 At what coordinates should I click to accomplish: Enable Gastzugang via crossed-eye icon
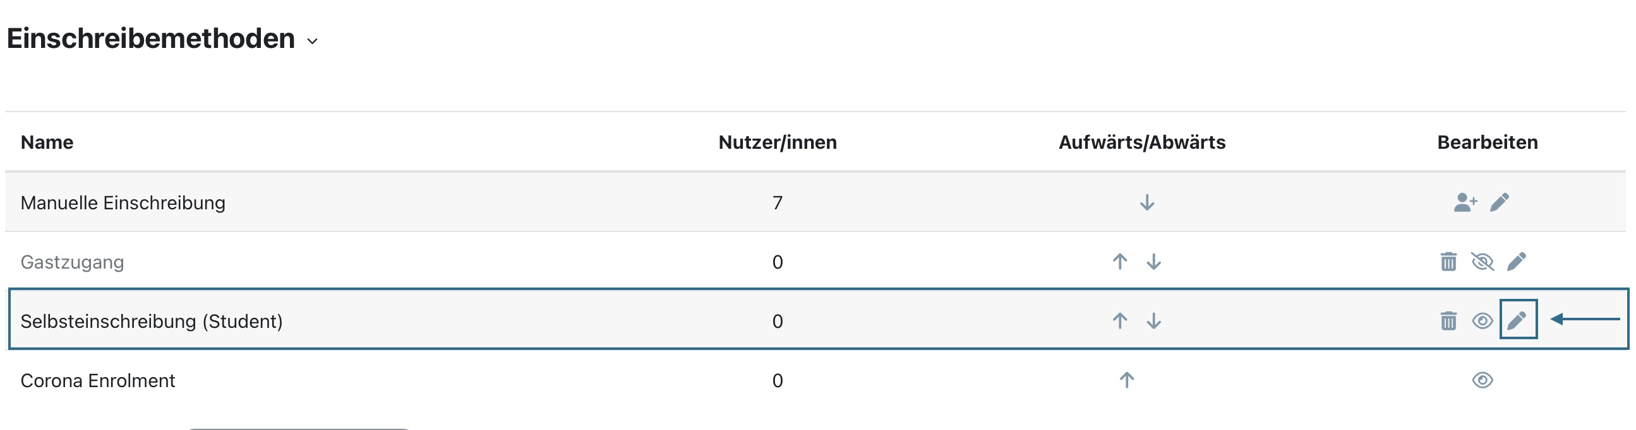click(x=1483, y=261)
